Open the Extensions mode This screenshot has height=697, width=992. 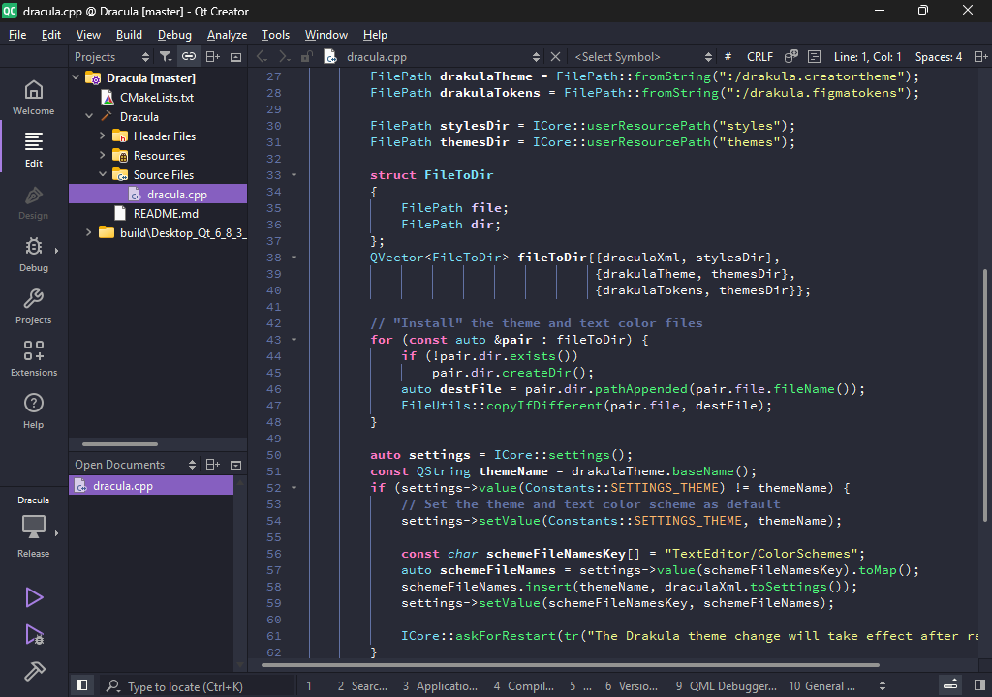coord(34,358)
